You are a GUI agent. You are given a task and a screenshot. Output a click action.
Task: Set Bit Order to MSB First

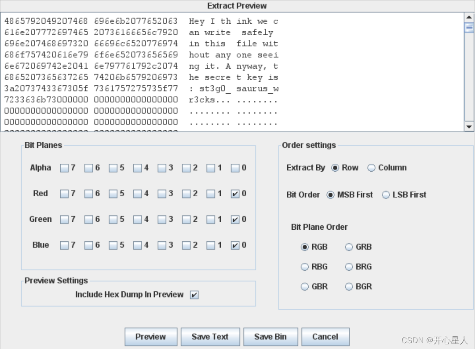(330, 195)
